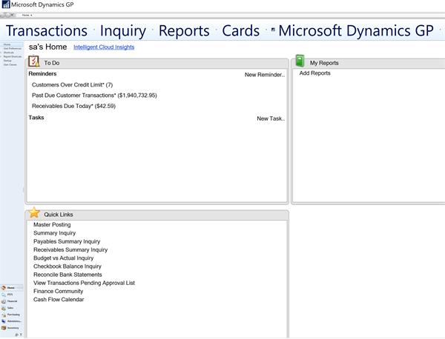Select Administration in the navigation pane
Screen dimensions: 445x339
[12, 321]
